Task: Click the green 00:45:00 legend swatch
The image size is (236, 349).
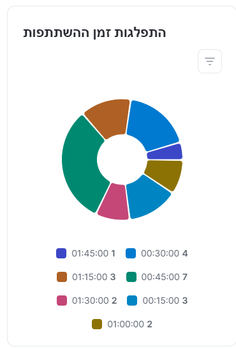Action: 131,277
